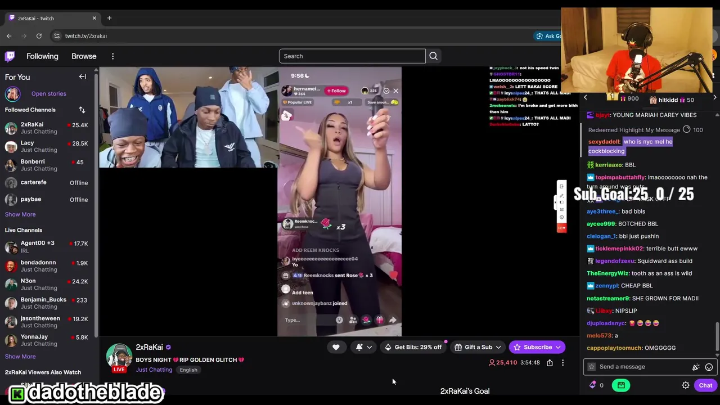Image resolution: width=720 pixels, height=405 pixels.
Task: Open Benjamin_Bucks live channel
Action: coord(48,303)
